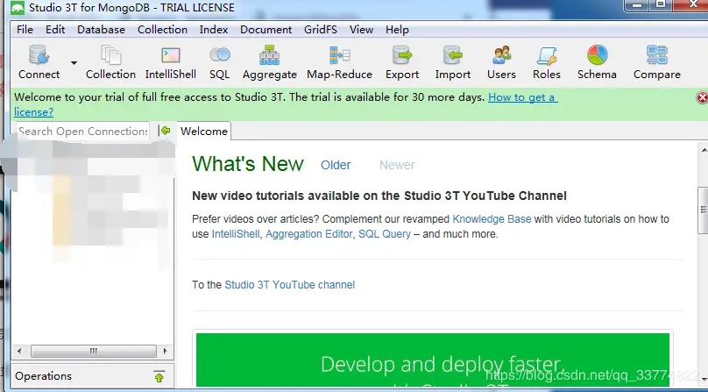Click the sidebar horizontal scrollbar thumb
Viewport: 708px width, 392px height.
click(x=94, y=351)
